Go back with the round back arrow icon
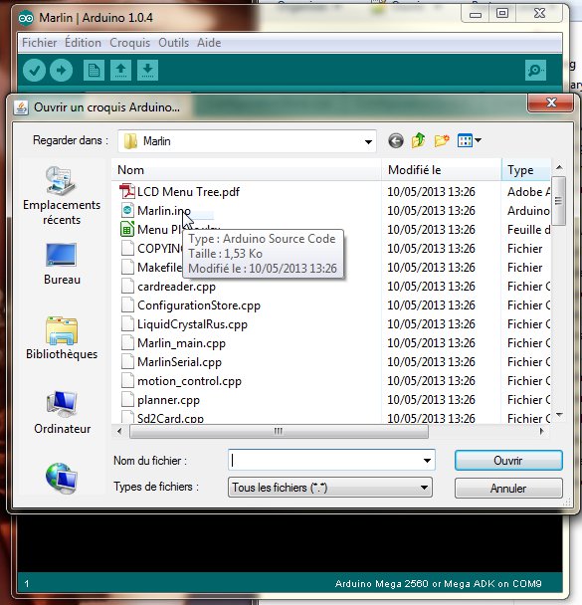 click(396, 141)
